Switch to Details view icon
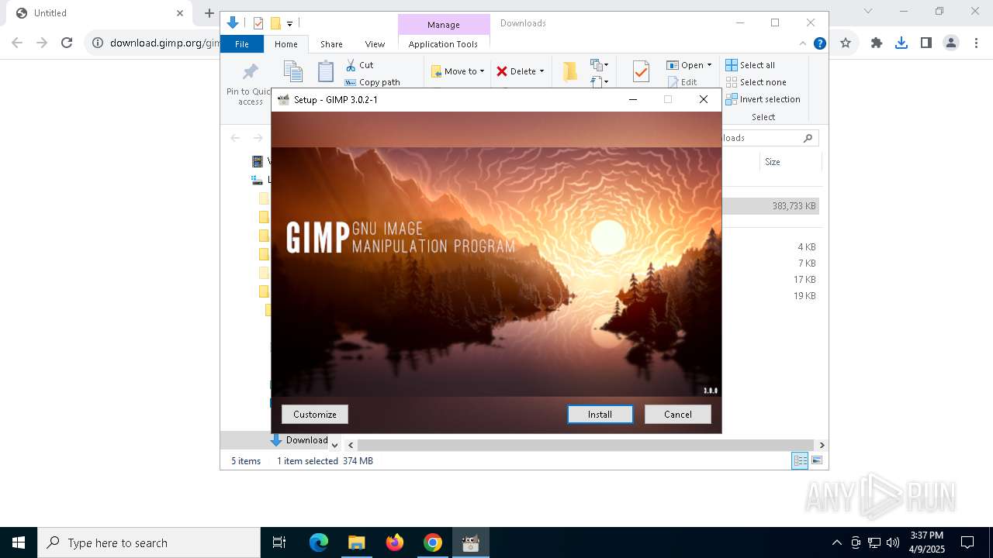Image resolution: width=993 pixels, height=558 pixels. click(800, 460)
